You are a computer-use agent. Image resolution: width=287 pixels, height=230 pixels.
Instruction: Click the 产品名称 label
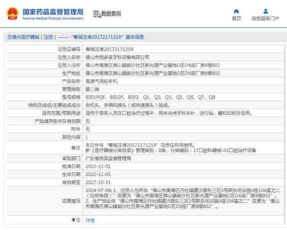coord(71,81)
